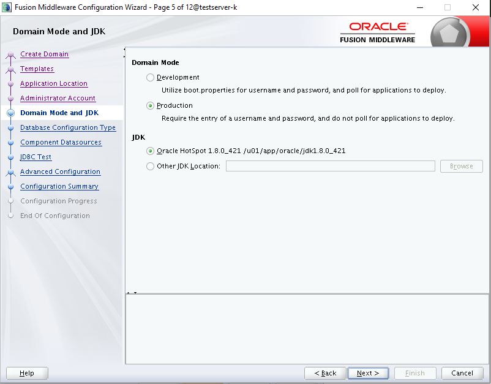Click into the Other JDK Location path field
This screenshot has height=384, width=491.
click(331, 166)
